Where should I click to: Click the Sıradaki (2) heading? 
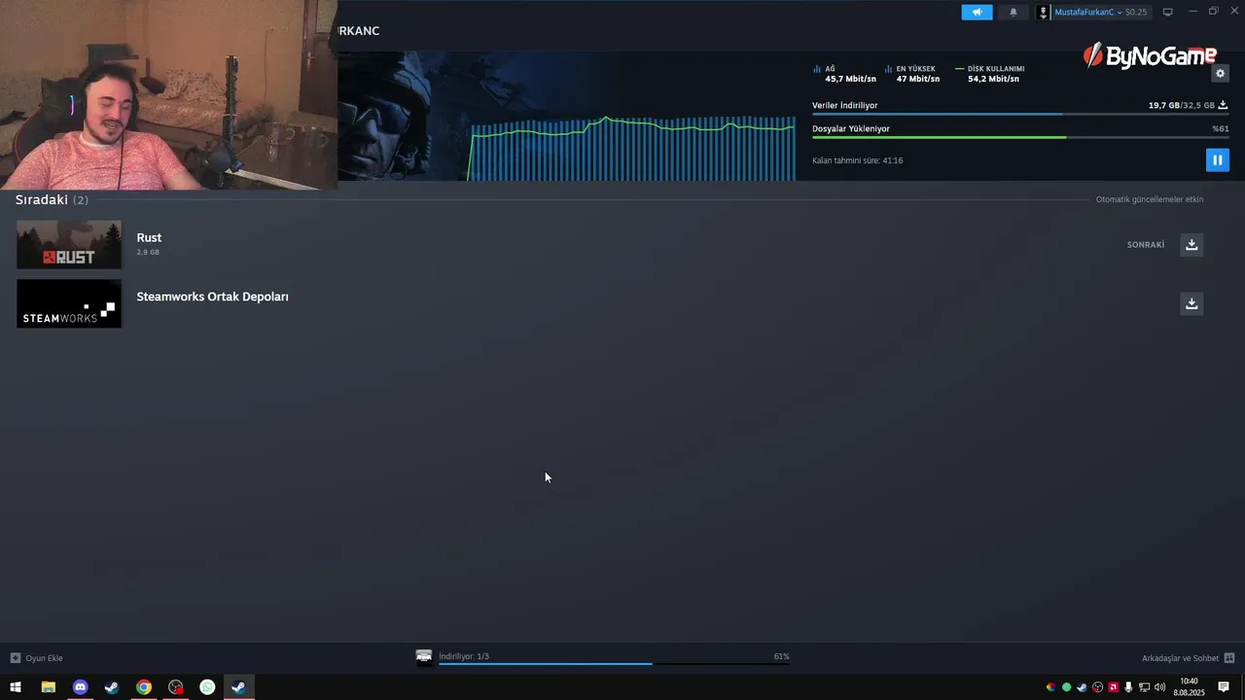point(52,199)
